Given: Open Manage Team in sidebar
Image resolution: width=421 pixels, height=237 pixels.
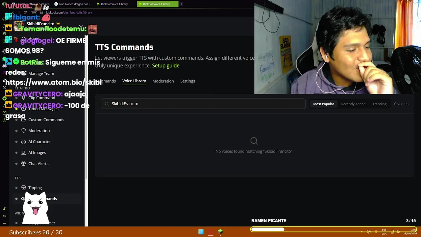Looking at the screenshot, I should click(x=41, y=74).
